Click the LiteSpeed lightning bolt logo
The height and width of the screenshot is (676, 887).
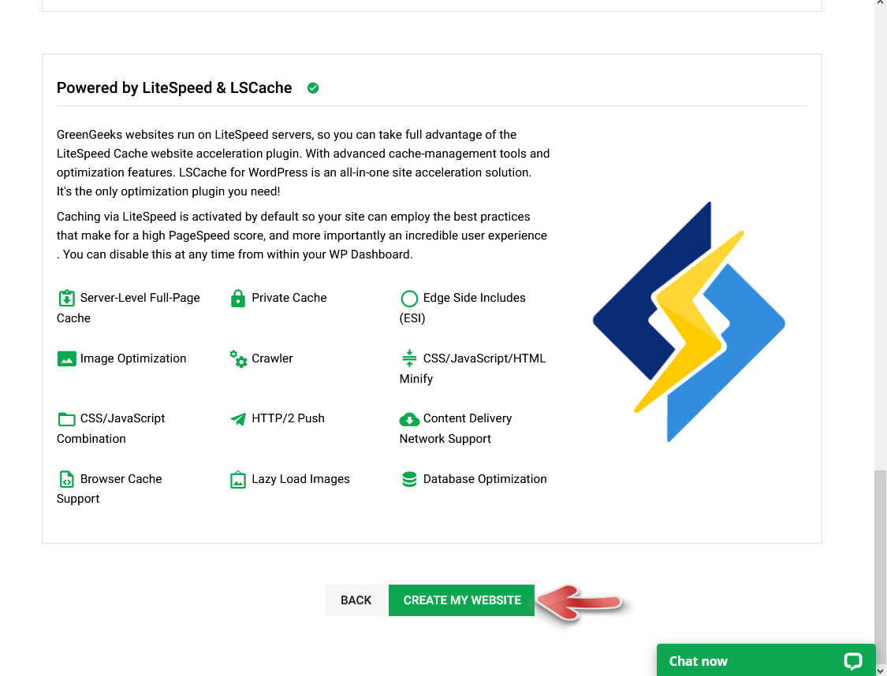[689, 321]
